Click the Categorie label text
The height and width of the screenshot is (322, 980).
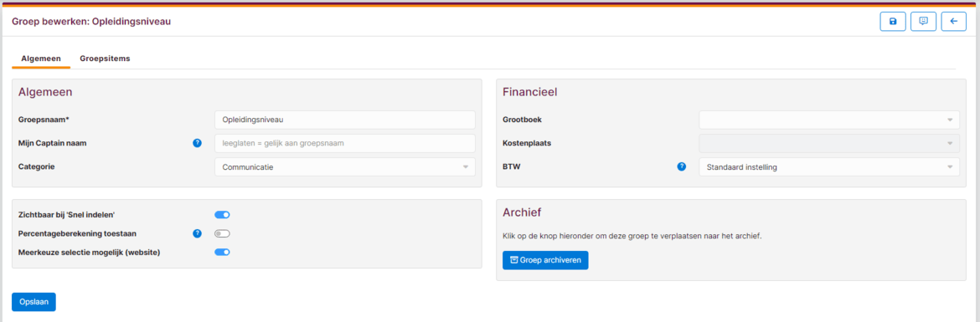36,166
